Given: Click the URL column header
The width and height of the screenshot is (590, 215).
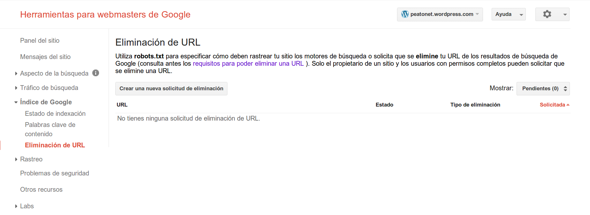Looking at the screenshot, I should tap(122, 105).
